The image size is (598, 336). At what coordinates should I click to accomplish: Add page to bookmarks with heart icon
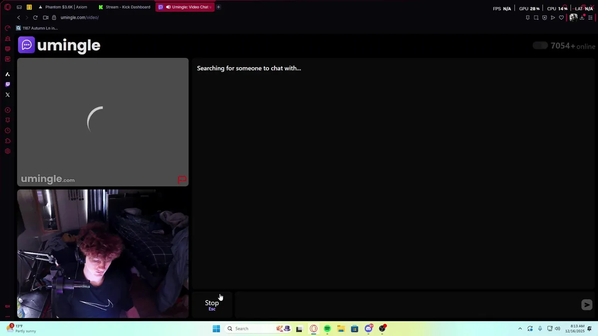coord(561,18)
